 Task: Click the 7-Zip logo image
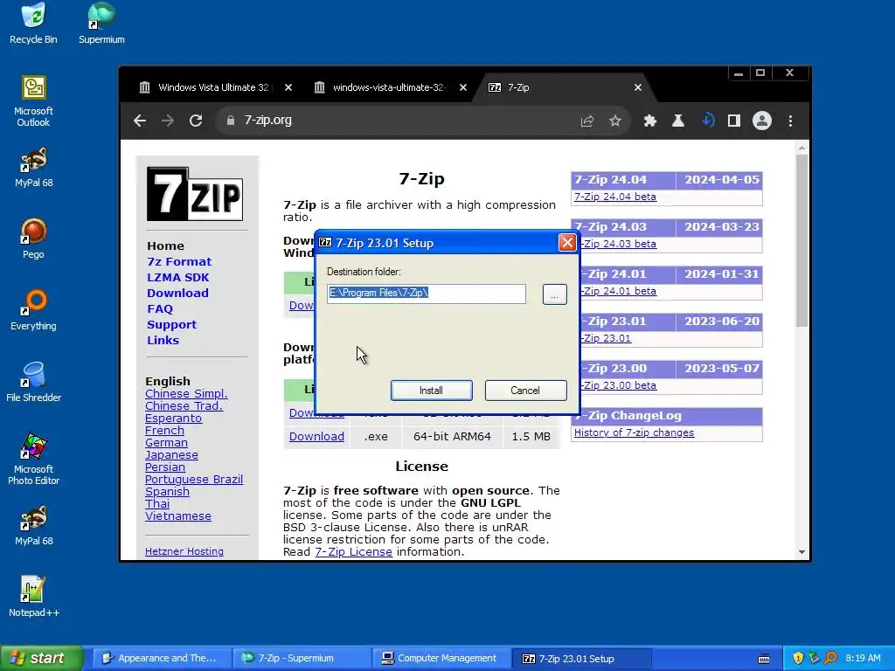point(195,194)
